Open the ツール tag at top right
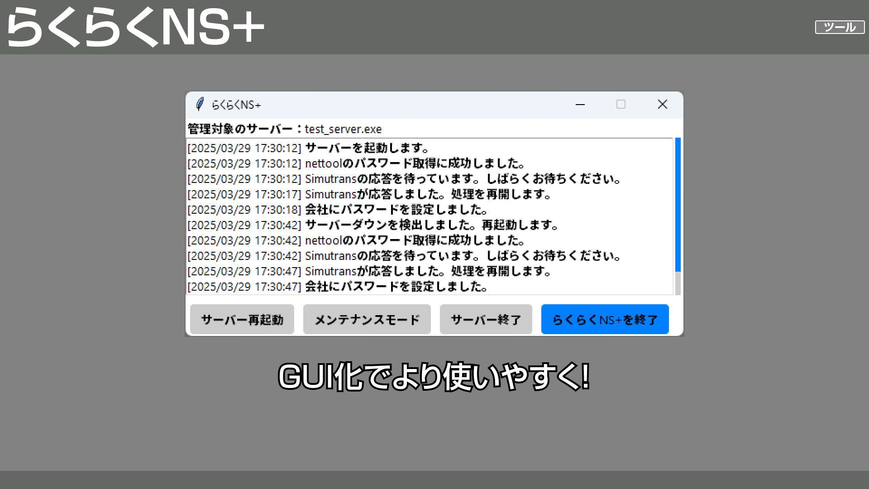The height and width of the screenshot is (489, 869). (x=840, y=27)
